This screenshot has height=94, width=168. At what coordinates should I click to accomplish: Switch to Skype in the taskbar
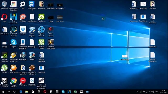[x=63, y=92]
